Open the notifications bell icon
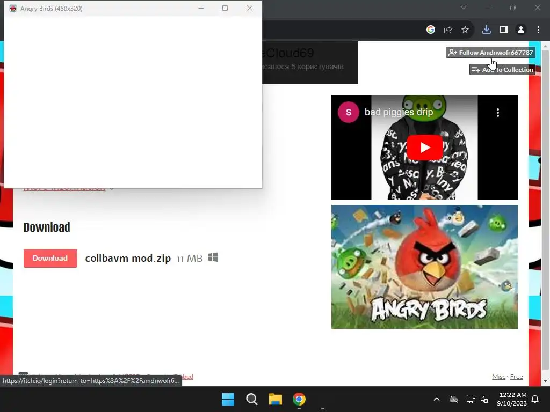 pos(535,399)
